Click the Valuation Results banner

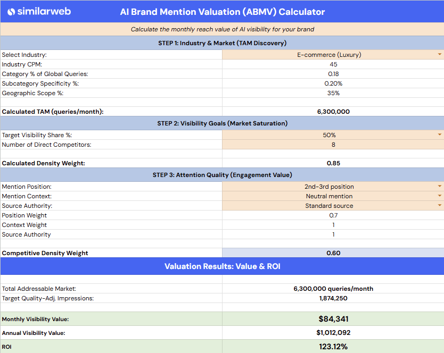coord(222,266)
